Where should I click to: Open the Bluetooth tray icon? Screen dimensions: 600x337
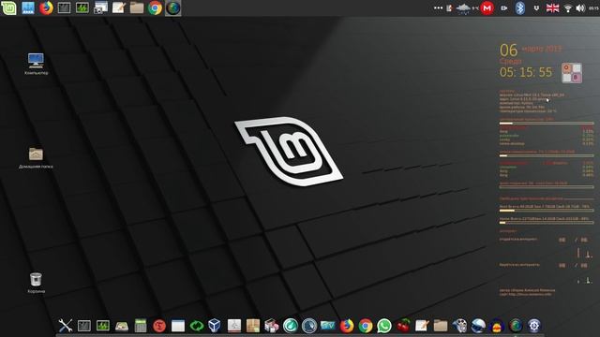pyautogui.click(x=519, y=8)
